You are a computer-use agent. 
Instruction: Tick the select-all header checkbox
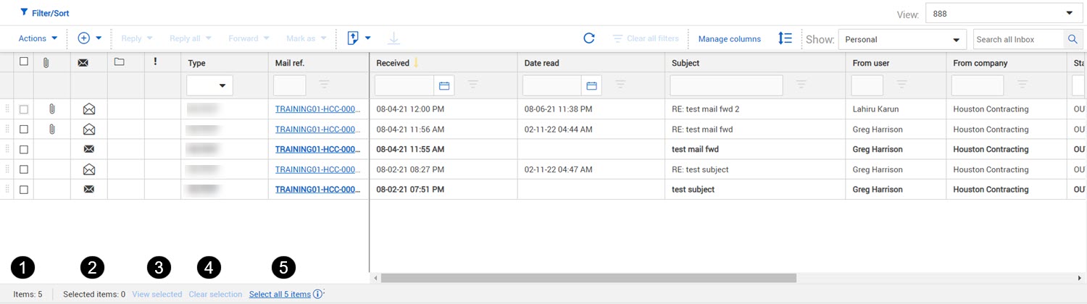point(24,62)
